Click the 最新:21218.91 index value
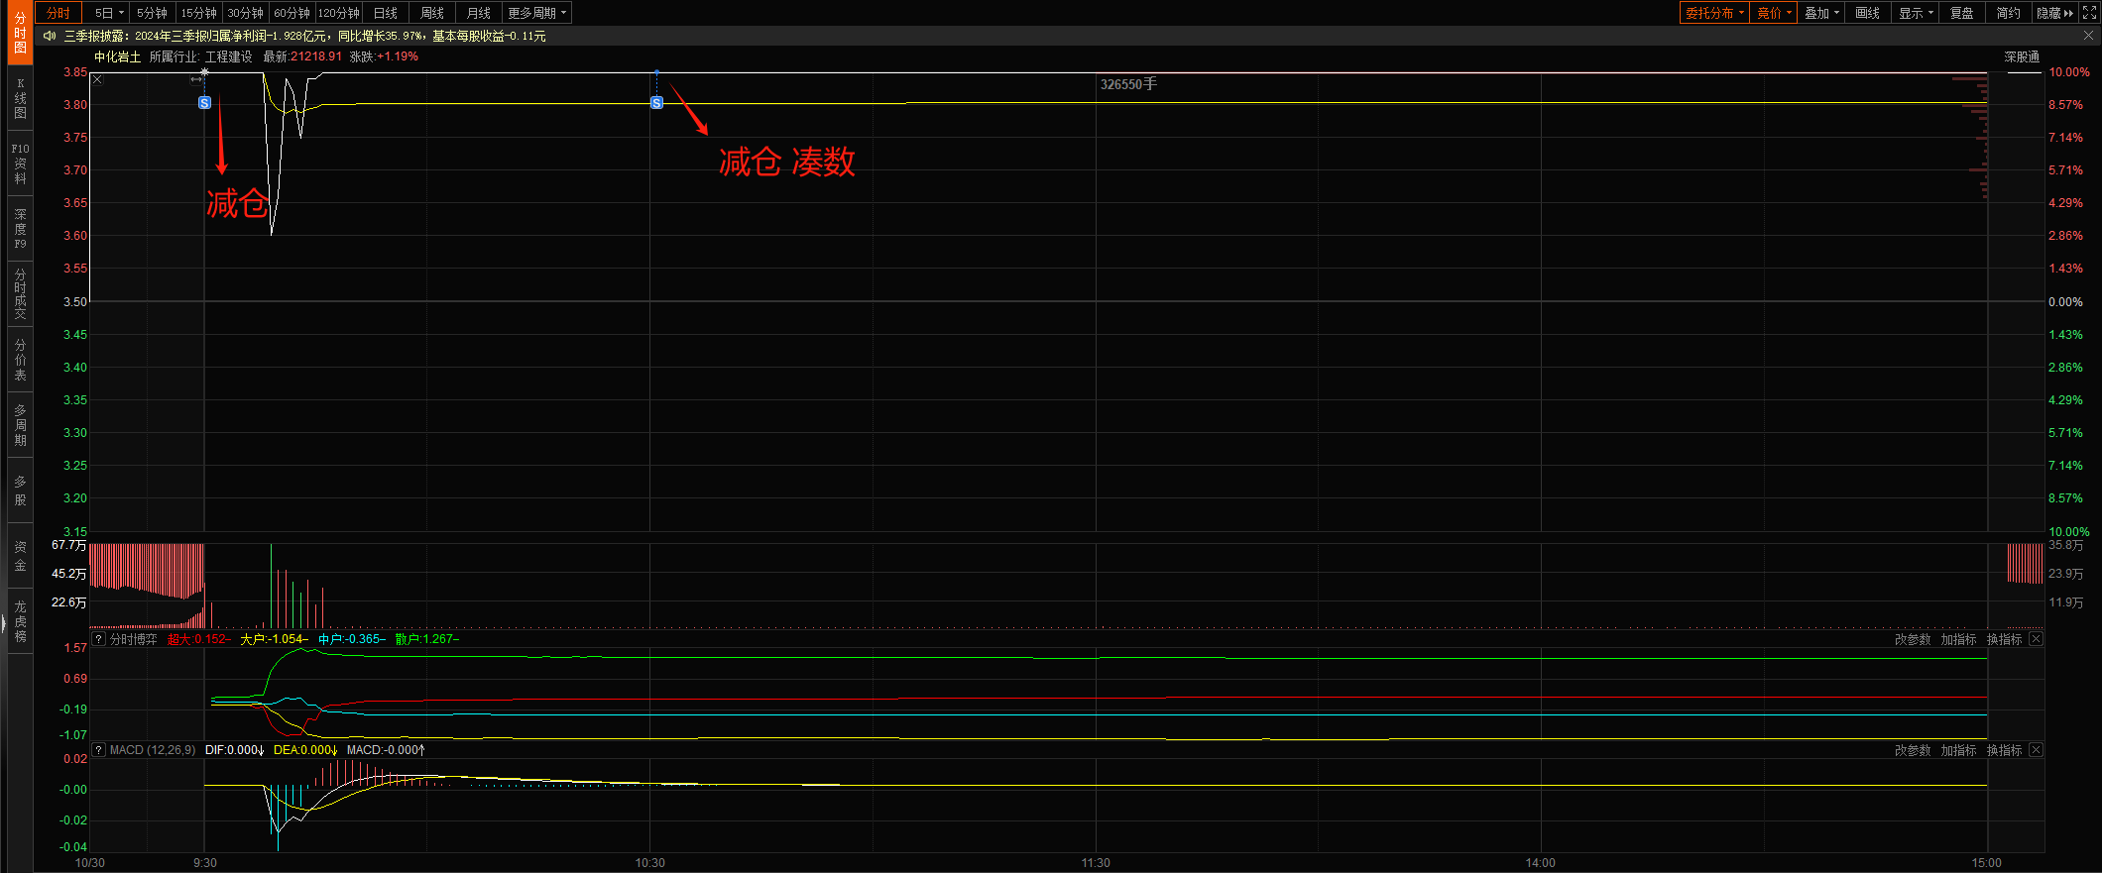This screenshot has width=2102, height=873. (302, 56)
